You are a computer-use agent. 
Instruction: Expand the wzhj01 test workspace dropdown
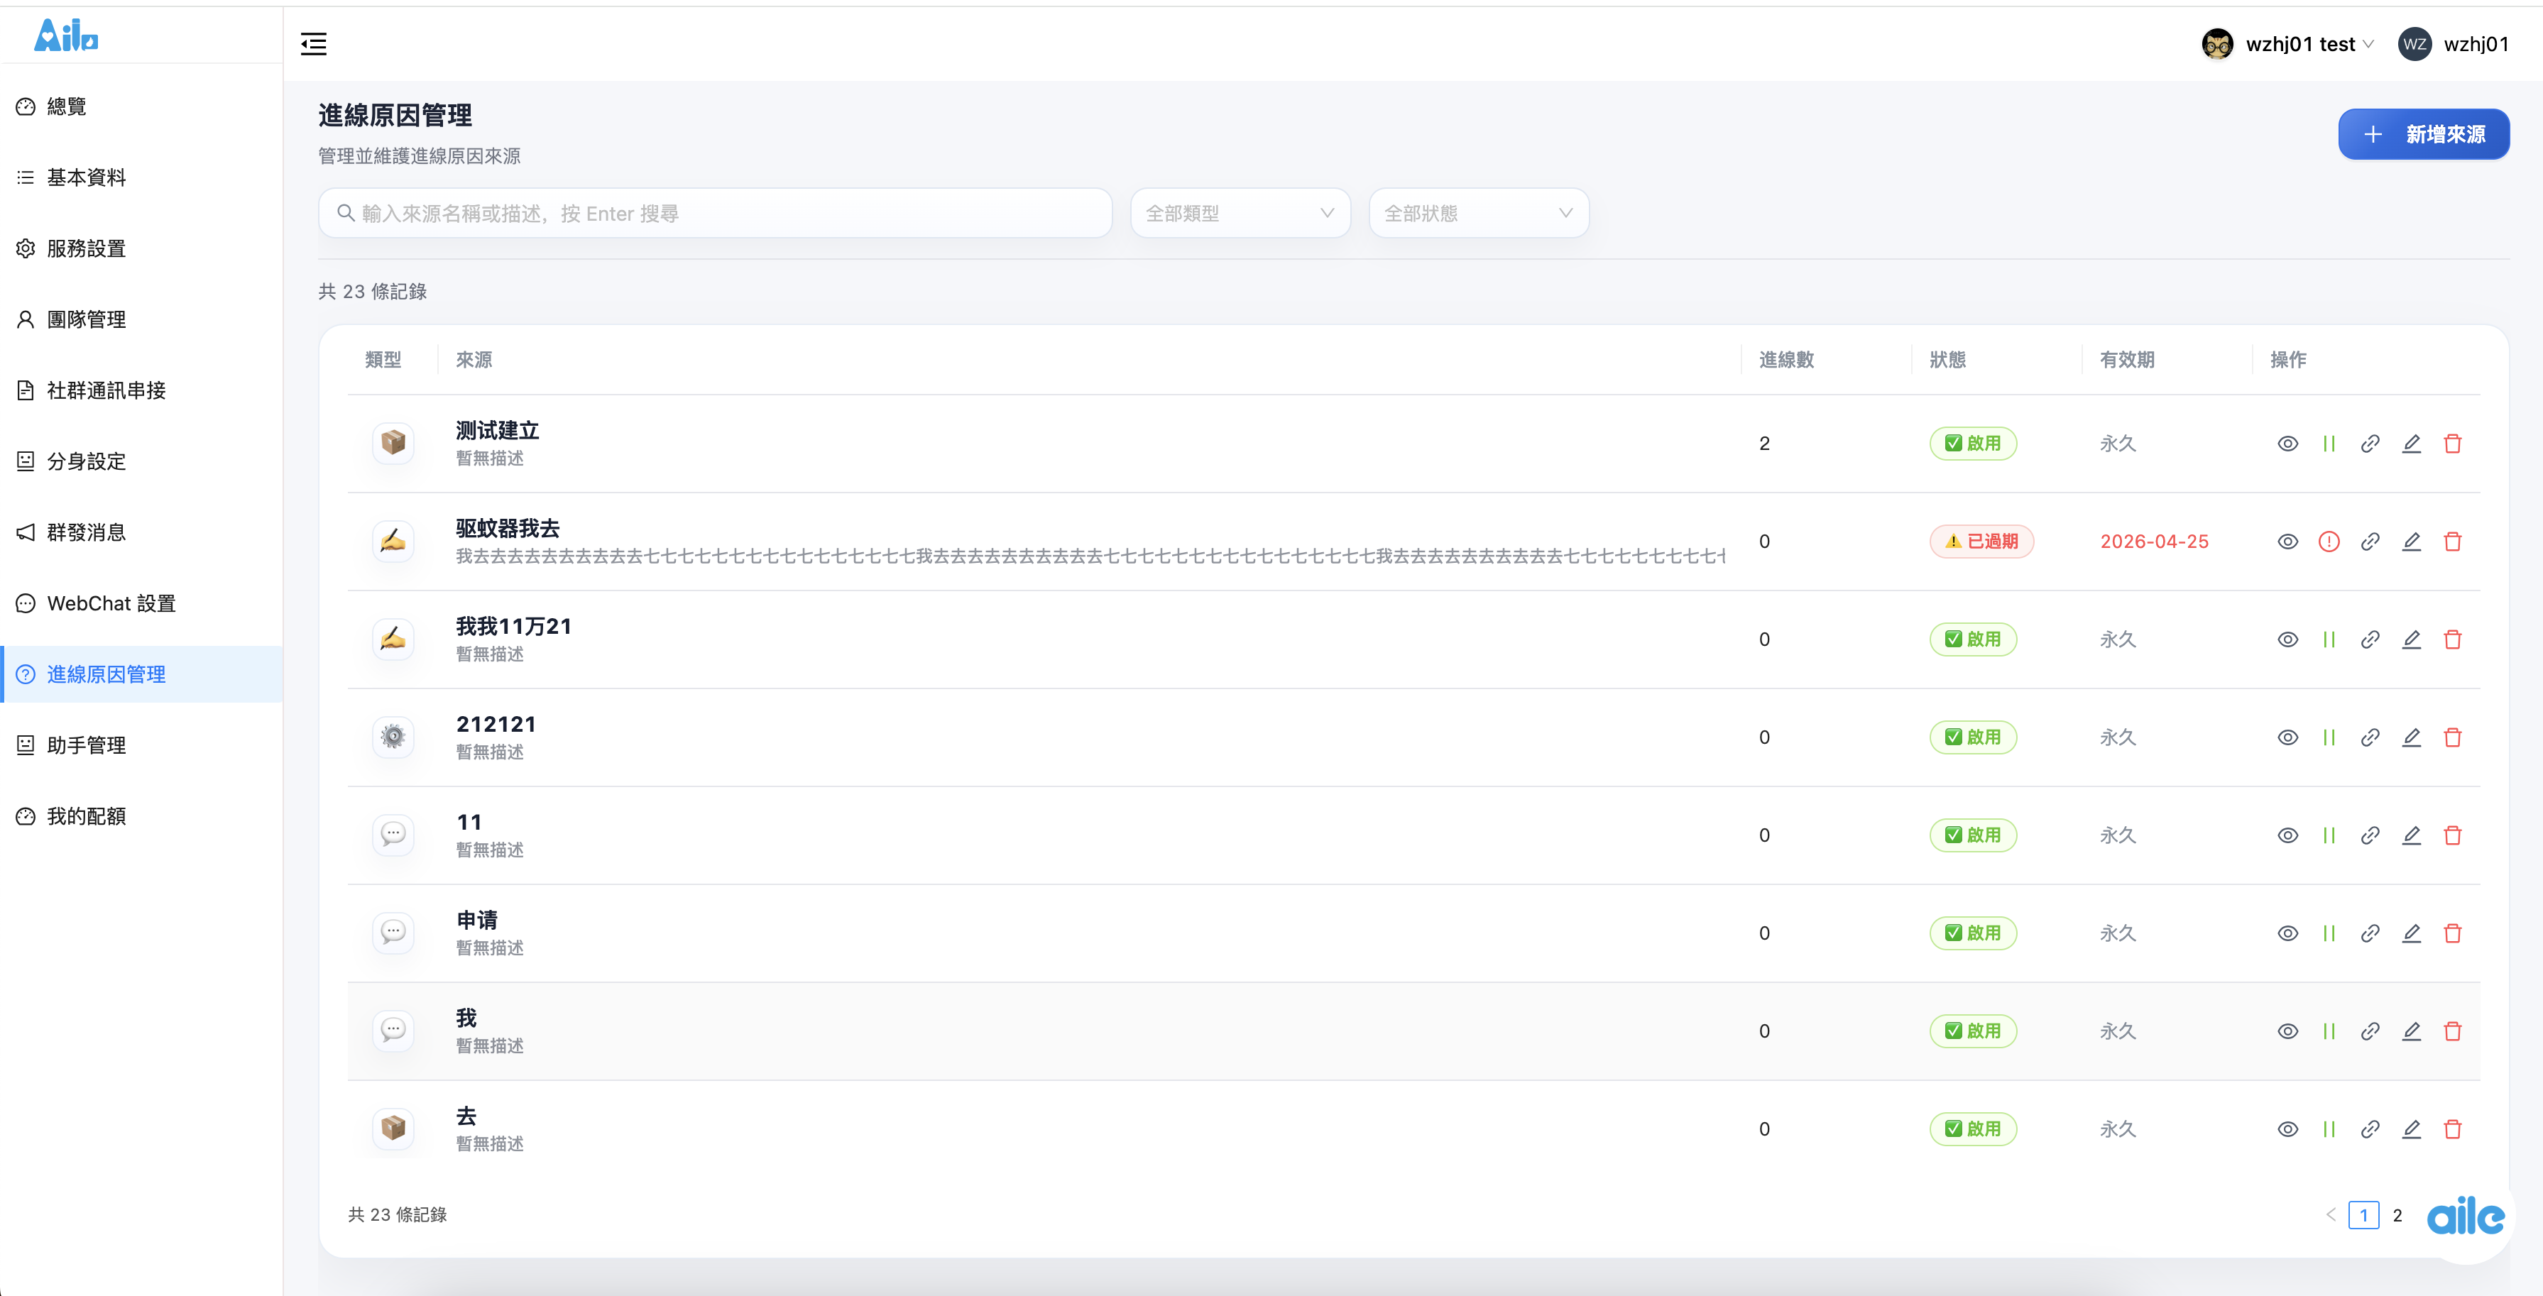click(2287, 43)
